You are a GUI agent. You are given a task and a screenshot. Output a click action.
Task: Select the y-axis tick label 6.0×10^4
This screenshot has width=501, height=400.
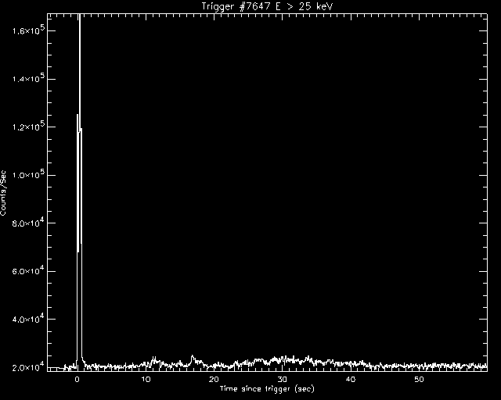coord(29,270)
